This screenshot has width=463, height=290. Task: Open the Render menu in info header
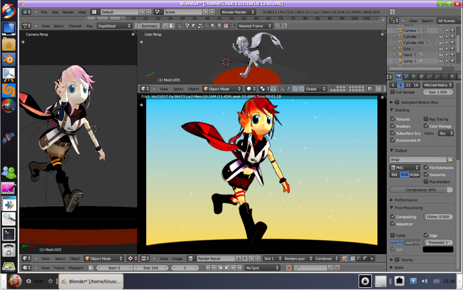(x=68, y=12)
